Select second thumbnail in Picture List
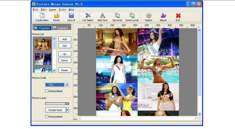Screen dimensions: 235x129 coord(43,59)
